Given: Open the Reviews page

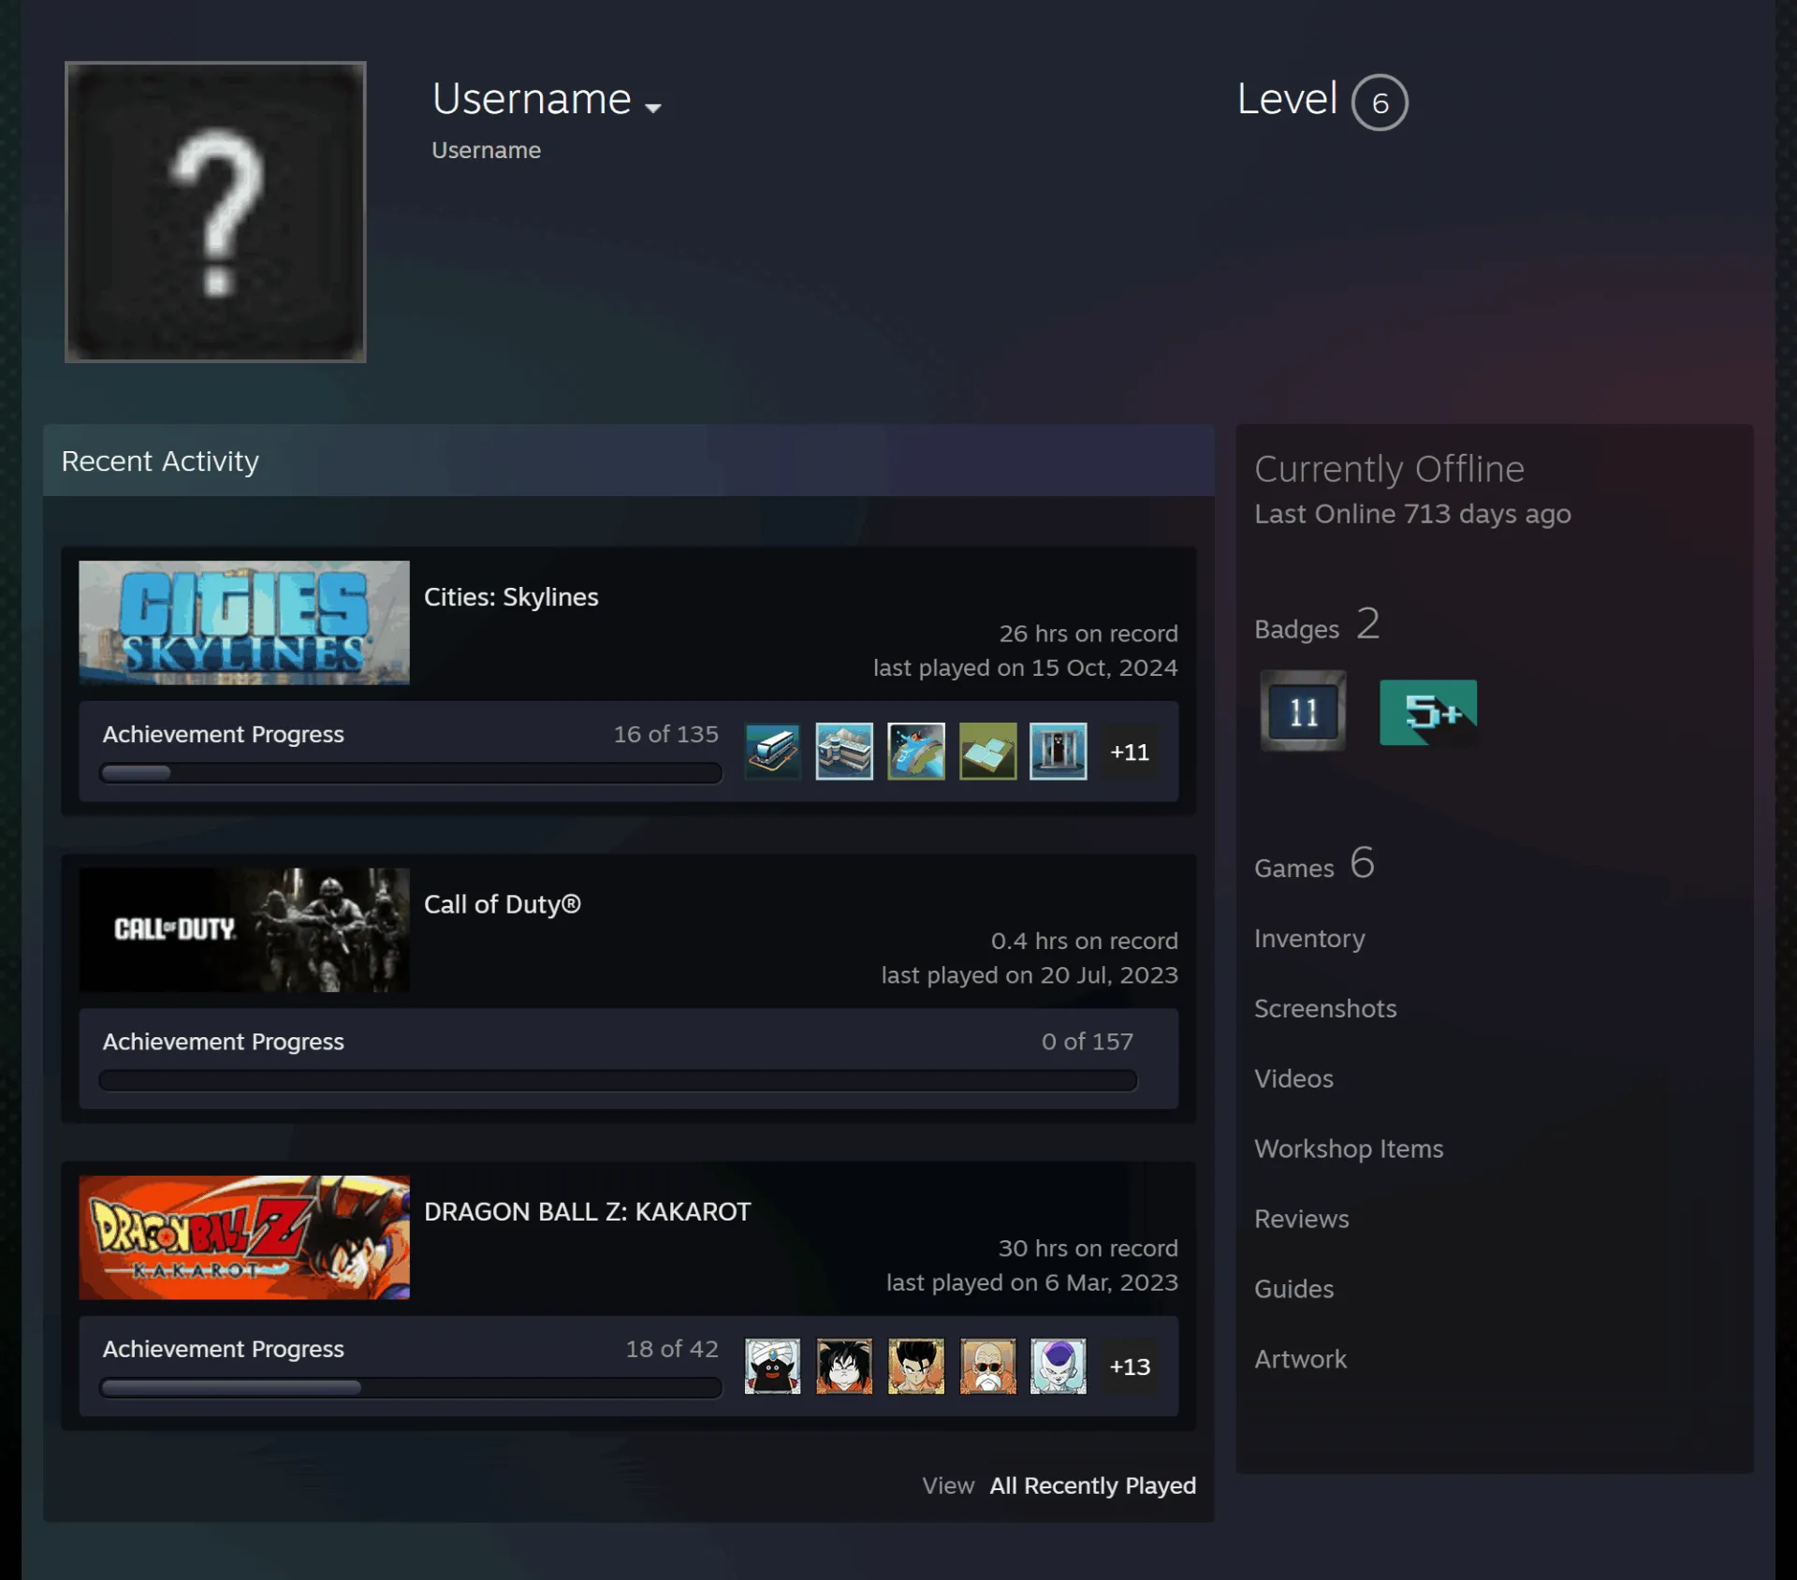Looking at the screenshot, I should (1302, 1219).
